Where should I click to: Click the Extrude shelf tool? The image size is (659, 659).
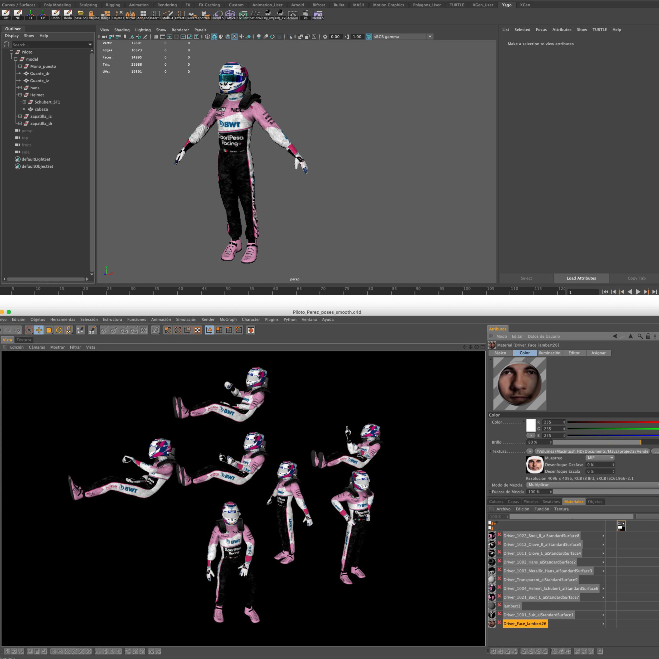tap(92, 15)
